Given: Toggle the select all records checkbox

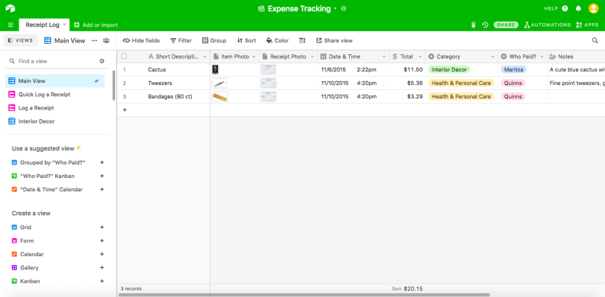Looking at the screenshot, I should pyautogui.click(x=125, y=57).
